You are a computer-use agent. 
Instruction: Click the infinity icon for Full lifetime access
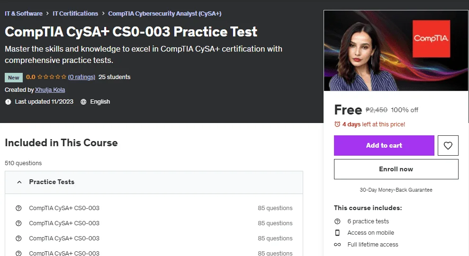pos(337,245)
